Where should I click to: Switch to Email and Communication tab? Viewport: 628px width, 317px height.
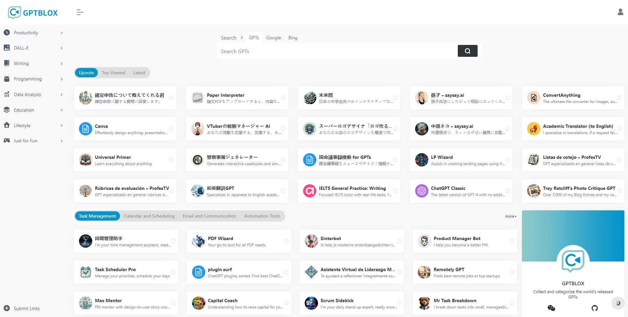[x=209, y=216]
